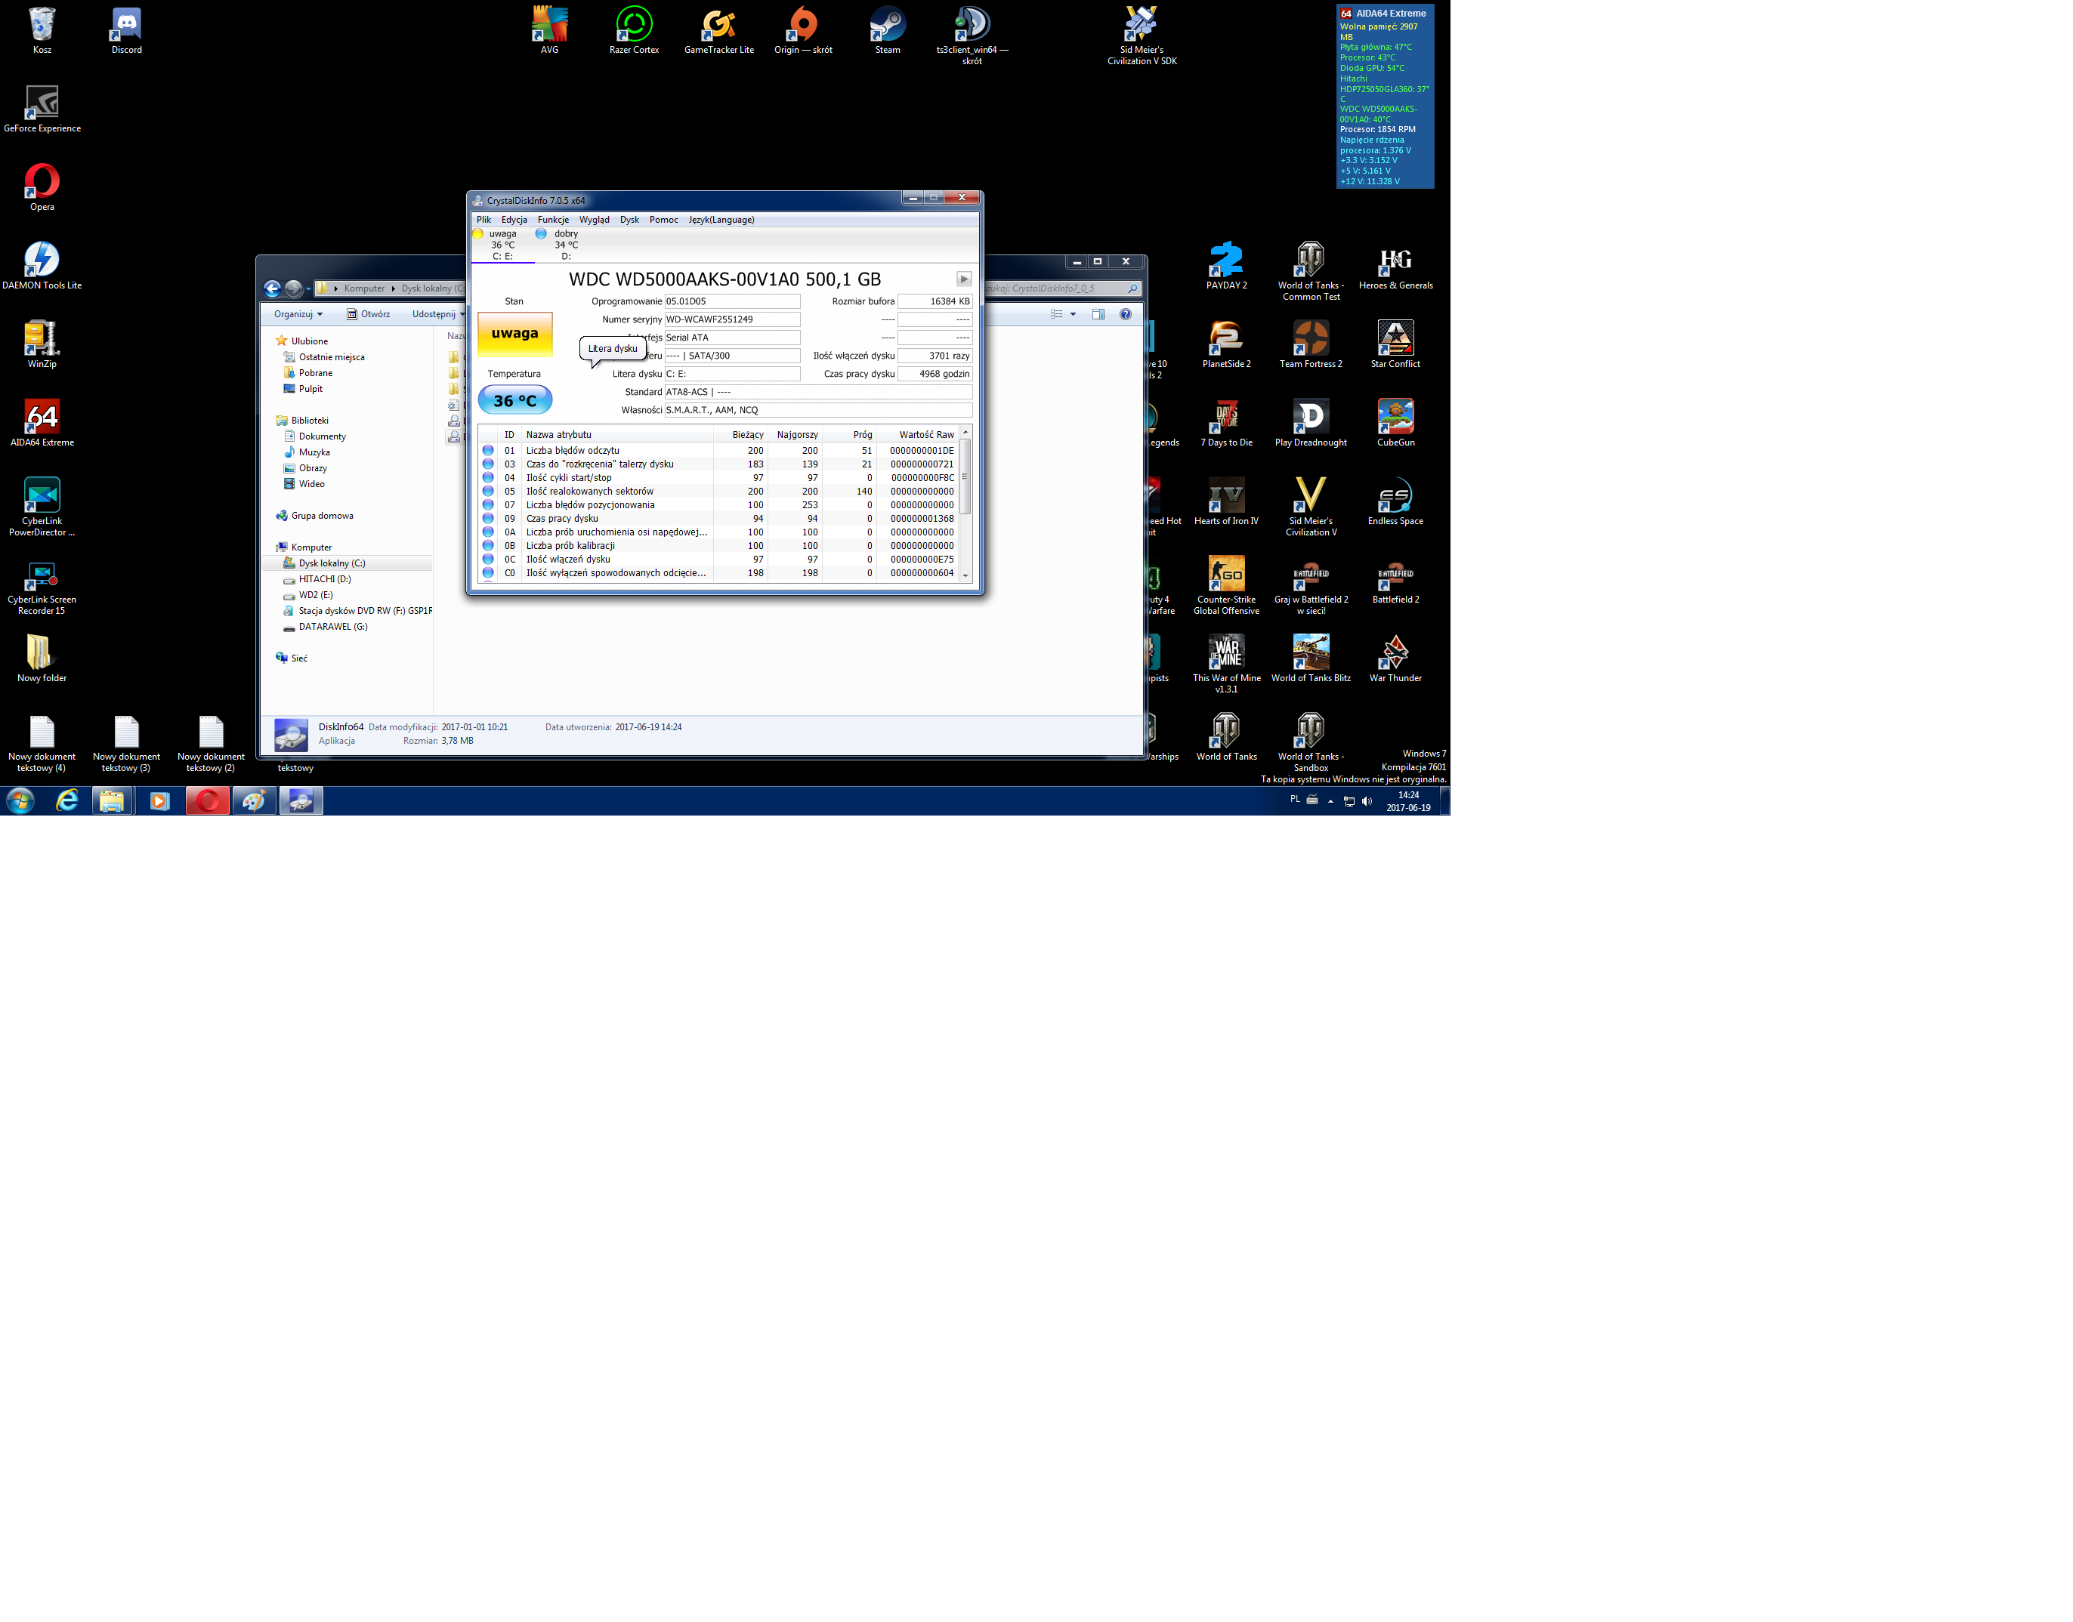The width and height of the screenshot is (2073, 1622).
Task: Open the Wygląd menu
Action: coord(594,220)
